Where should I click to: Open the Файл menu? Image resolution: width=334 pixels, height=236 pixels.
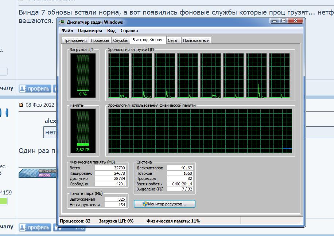[x=67, y=31]
